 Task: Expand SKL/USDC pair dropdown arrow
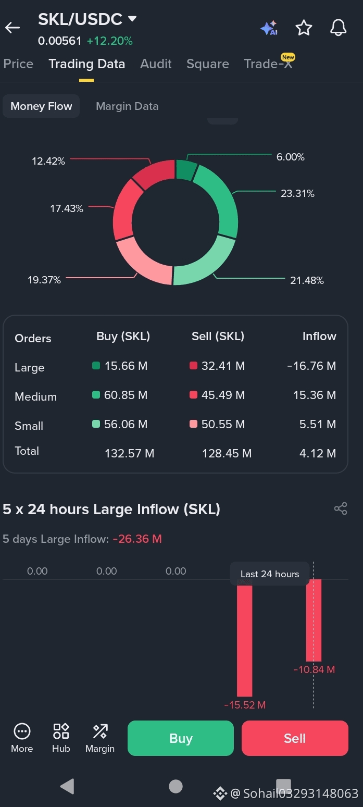(132, 19)
